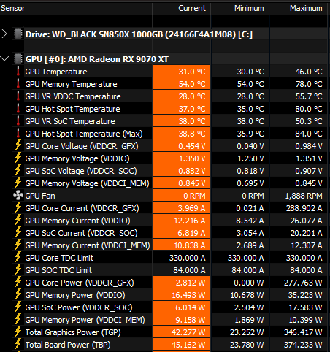Image resolution: width=330 pixels, height=352 pixels.
Task: Click the lightning icon for GPU Memory Voltage (VDDCI_MEM)
Action: (x=18, y=183)
